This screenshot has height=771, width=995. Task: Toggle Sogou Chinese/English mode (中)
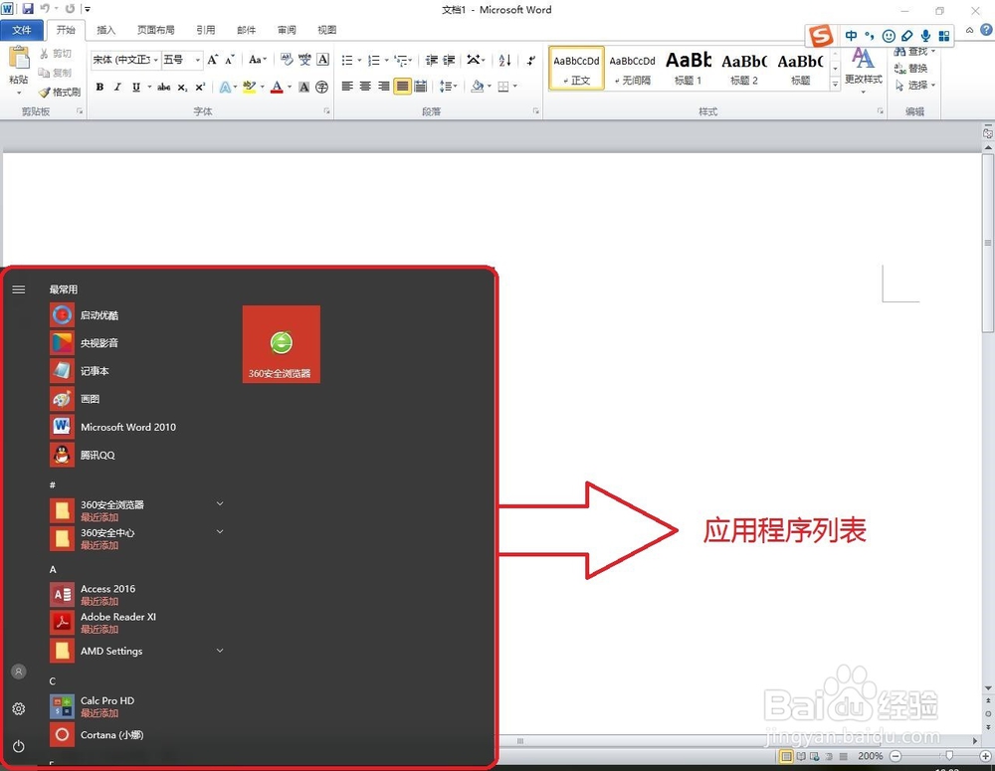point(851,36)
